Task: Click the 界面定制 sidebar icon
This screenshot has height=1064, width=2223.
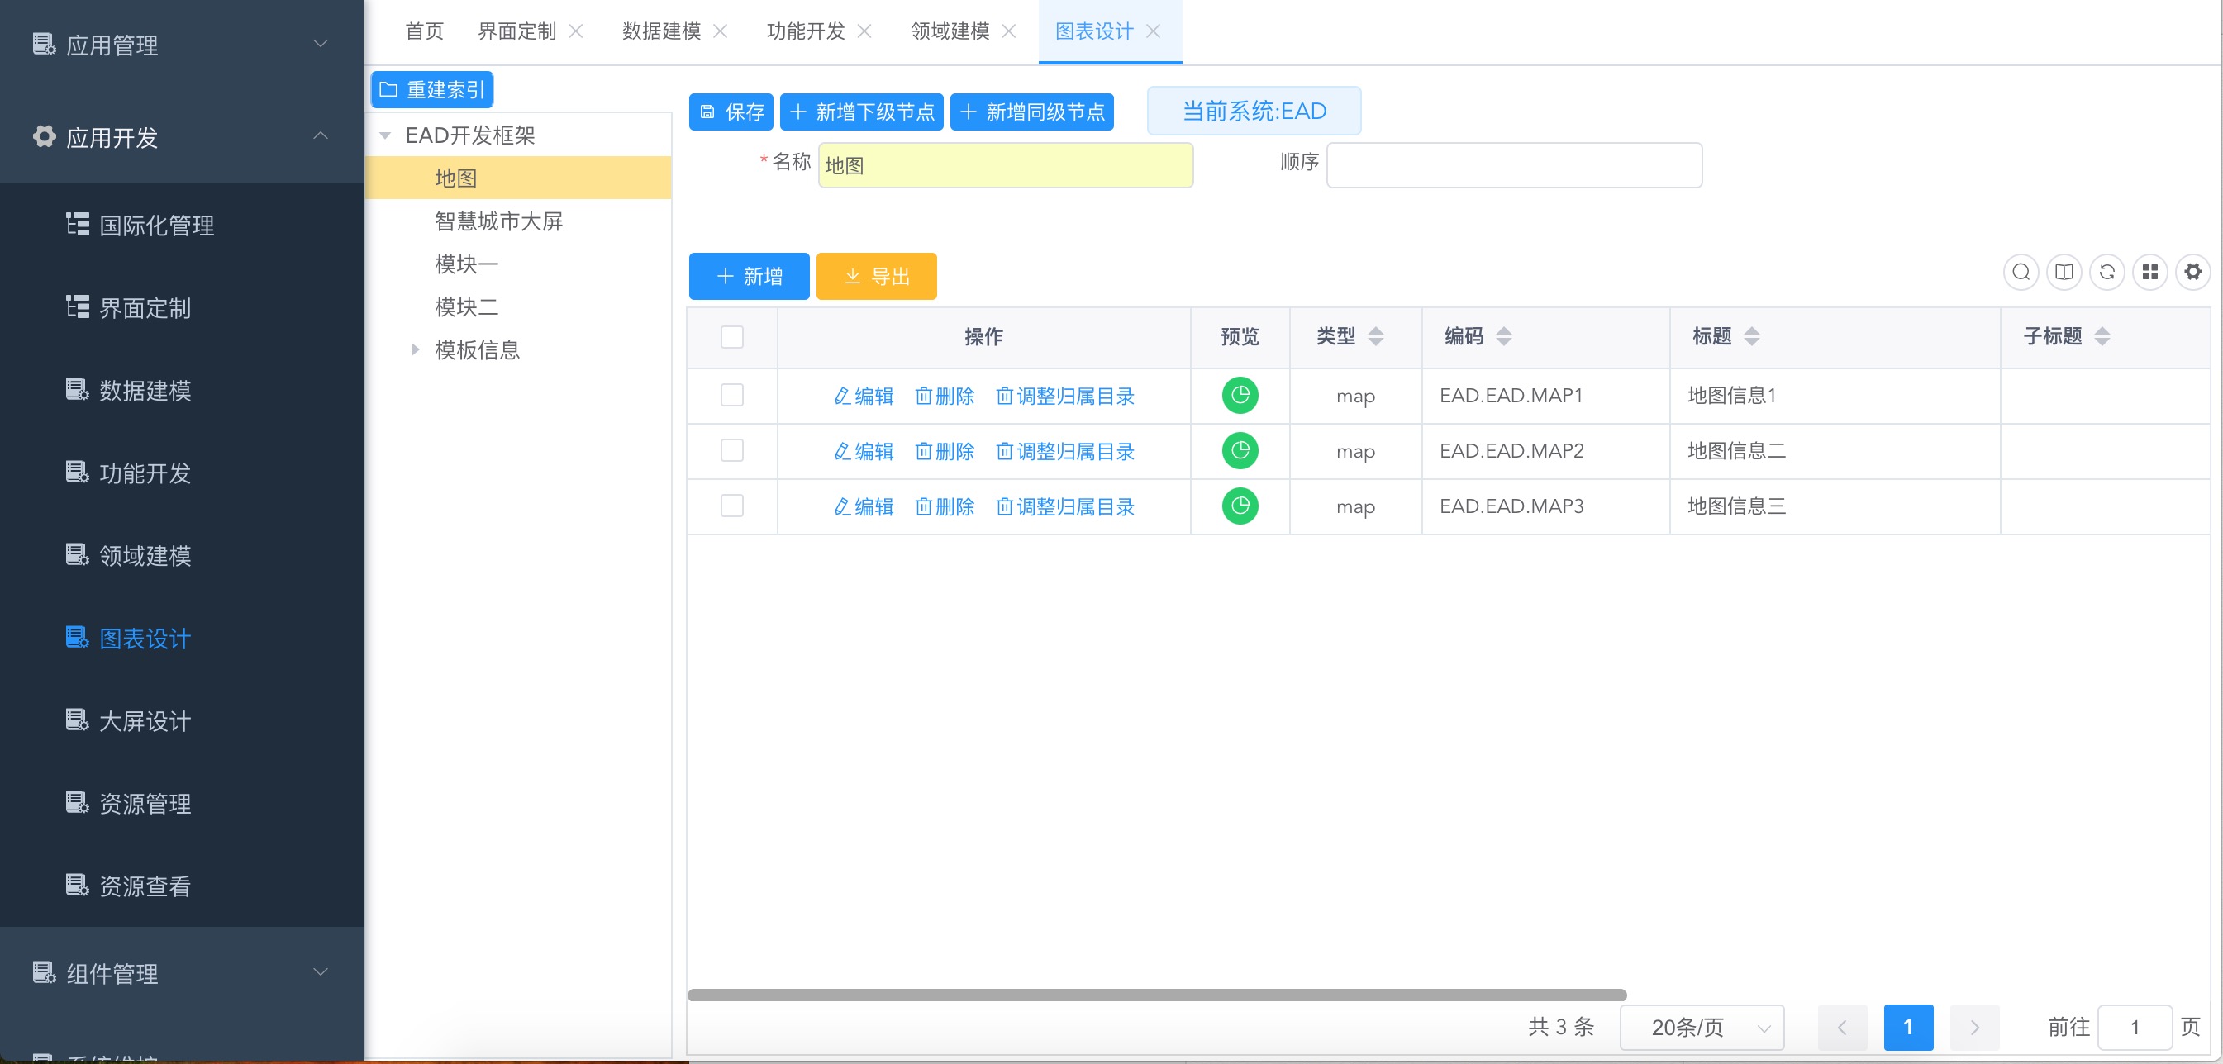Action: click(x=78, y=307)
